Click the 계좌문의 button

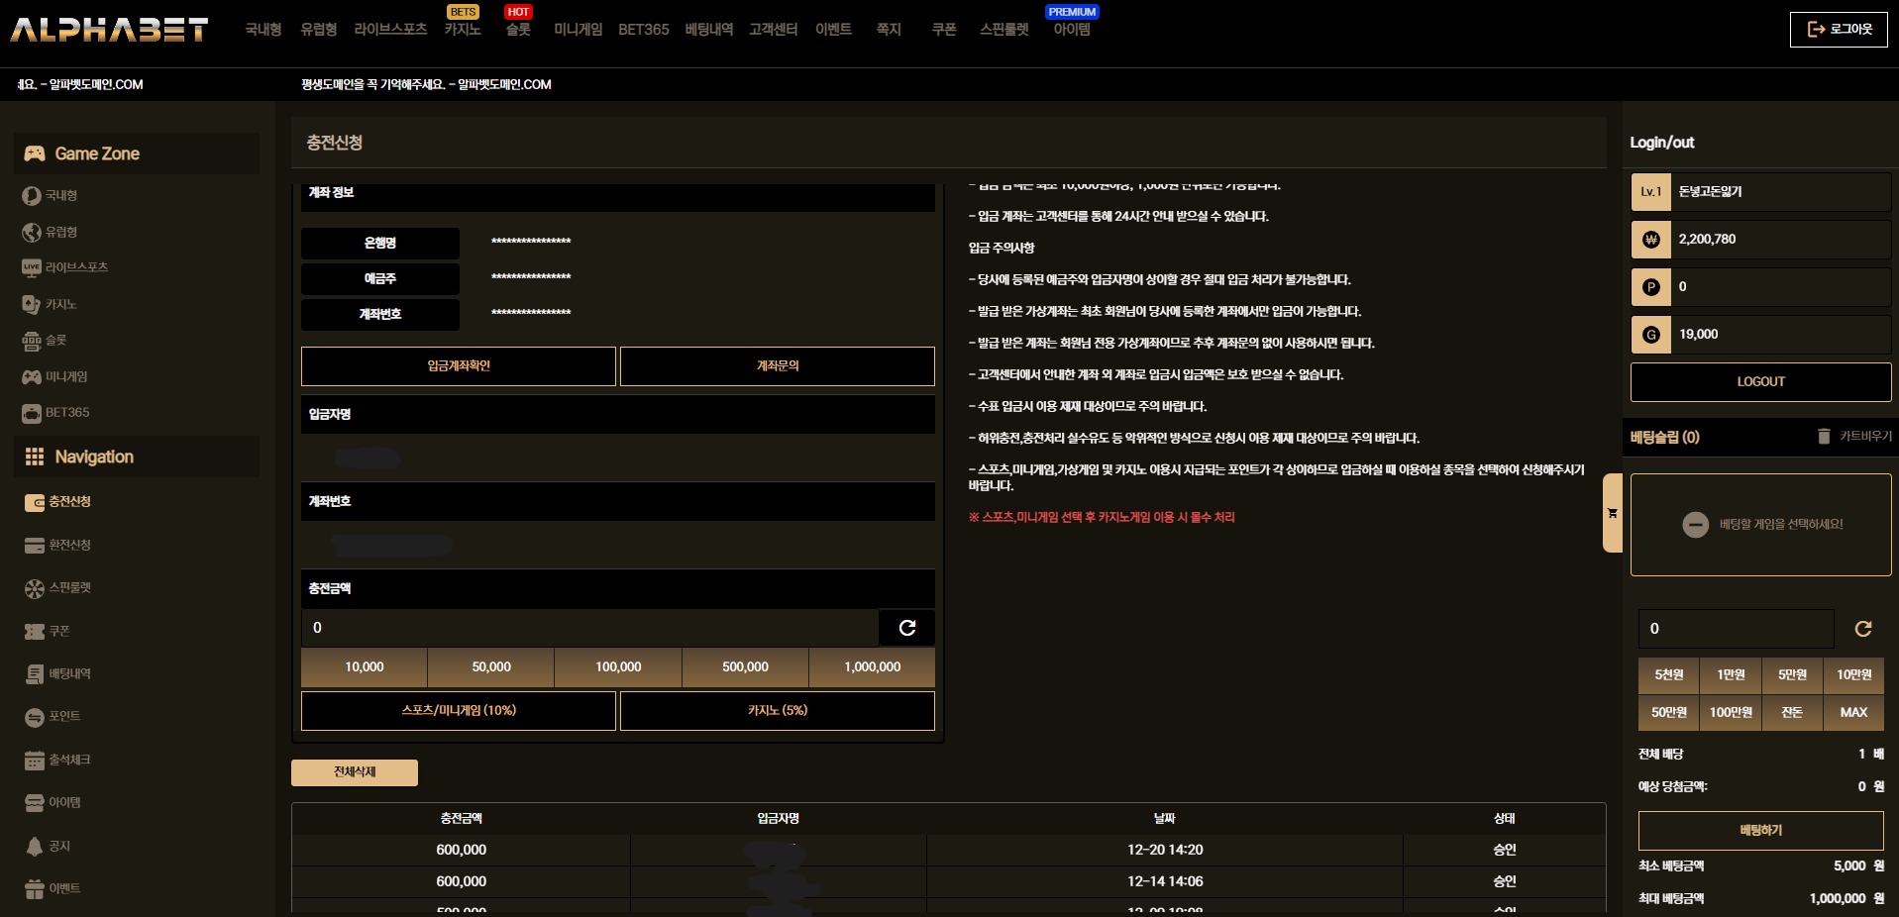777,366
